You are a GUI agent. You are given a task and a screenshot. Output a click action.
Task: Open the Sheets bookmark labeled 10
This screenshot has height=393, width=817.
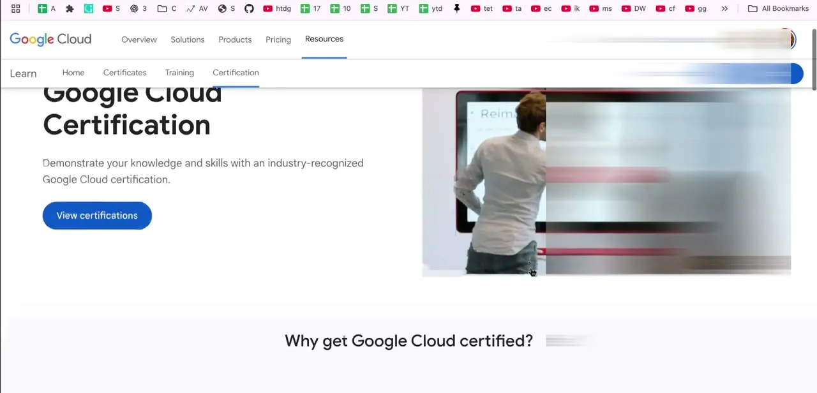[x=340, y=9]
